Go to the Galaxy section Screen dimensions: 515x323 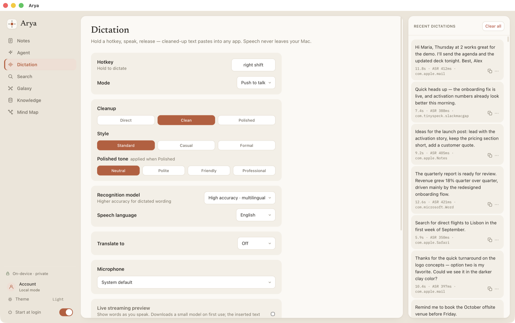[40, 88]
